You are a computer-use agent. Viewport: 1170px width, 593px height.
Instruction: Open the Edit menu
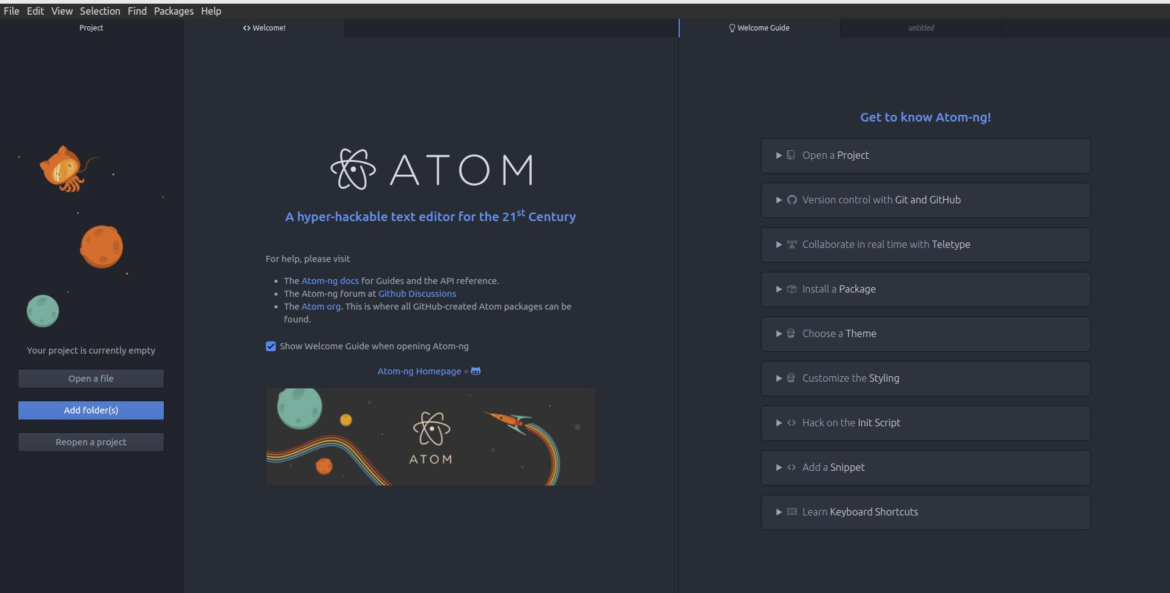(35, 11)
